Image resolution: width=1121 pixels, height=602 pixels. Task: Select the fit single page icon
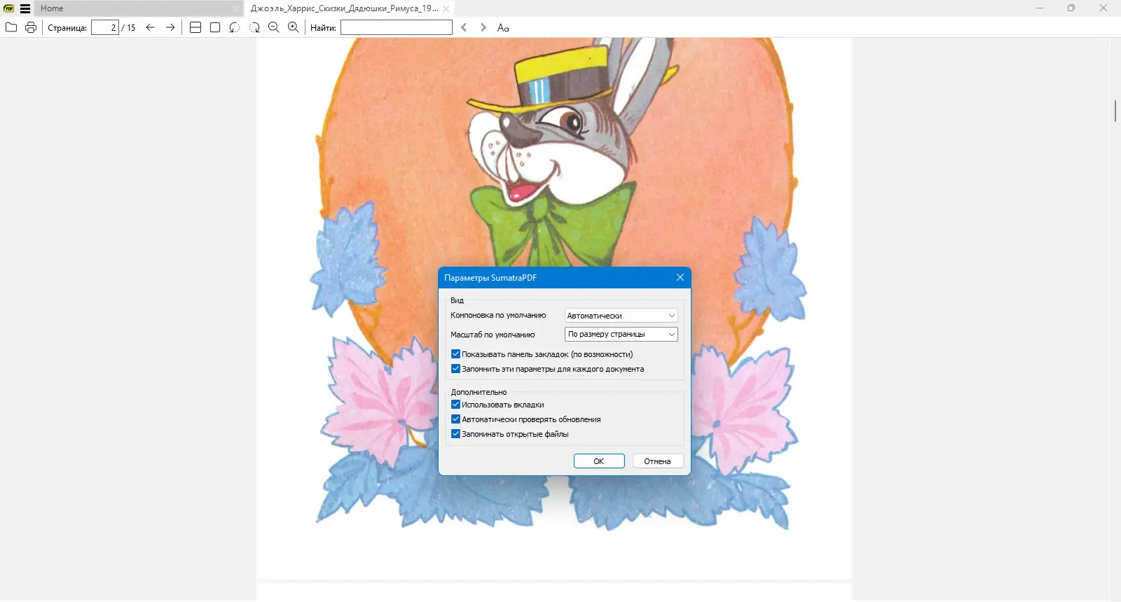tap(215, 27)
